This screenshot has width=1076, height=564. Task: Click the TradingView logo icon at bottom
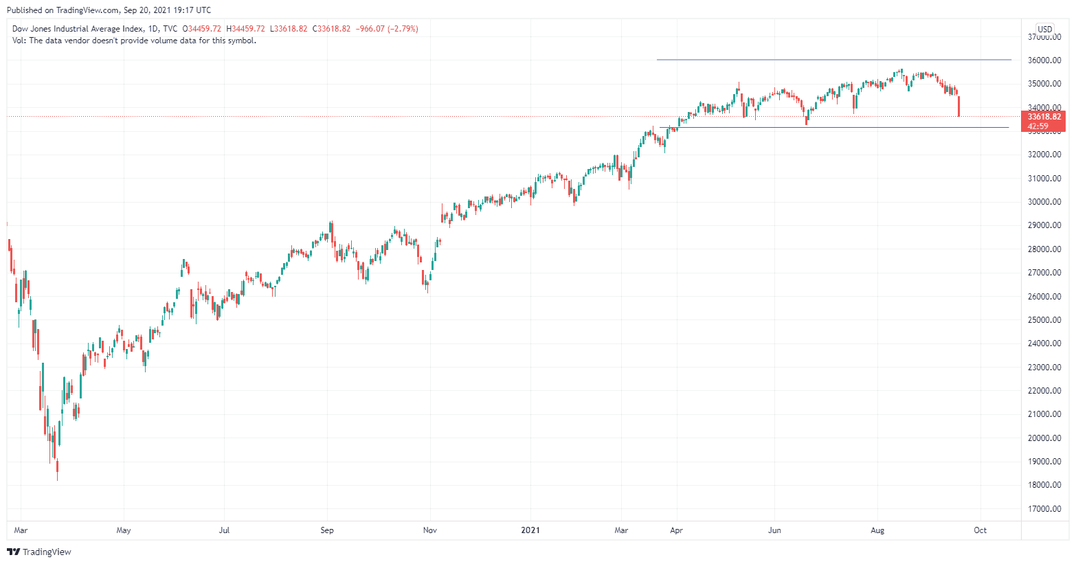pos(13,552)
